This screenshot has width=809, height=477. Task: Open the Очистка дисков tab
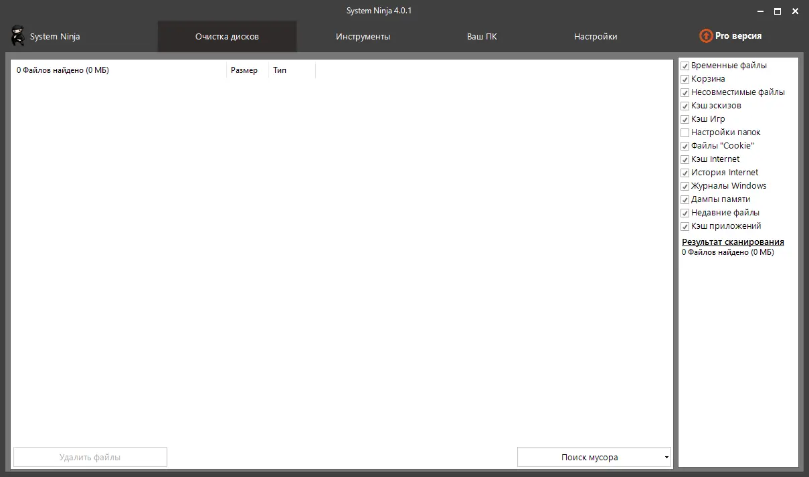point(227,37)
